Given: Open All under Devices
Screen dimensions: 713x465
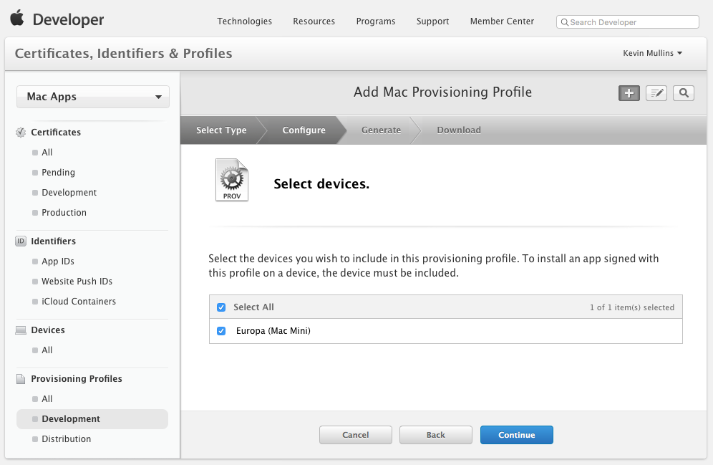Looking at the screenshot, I should coord(47,350).
